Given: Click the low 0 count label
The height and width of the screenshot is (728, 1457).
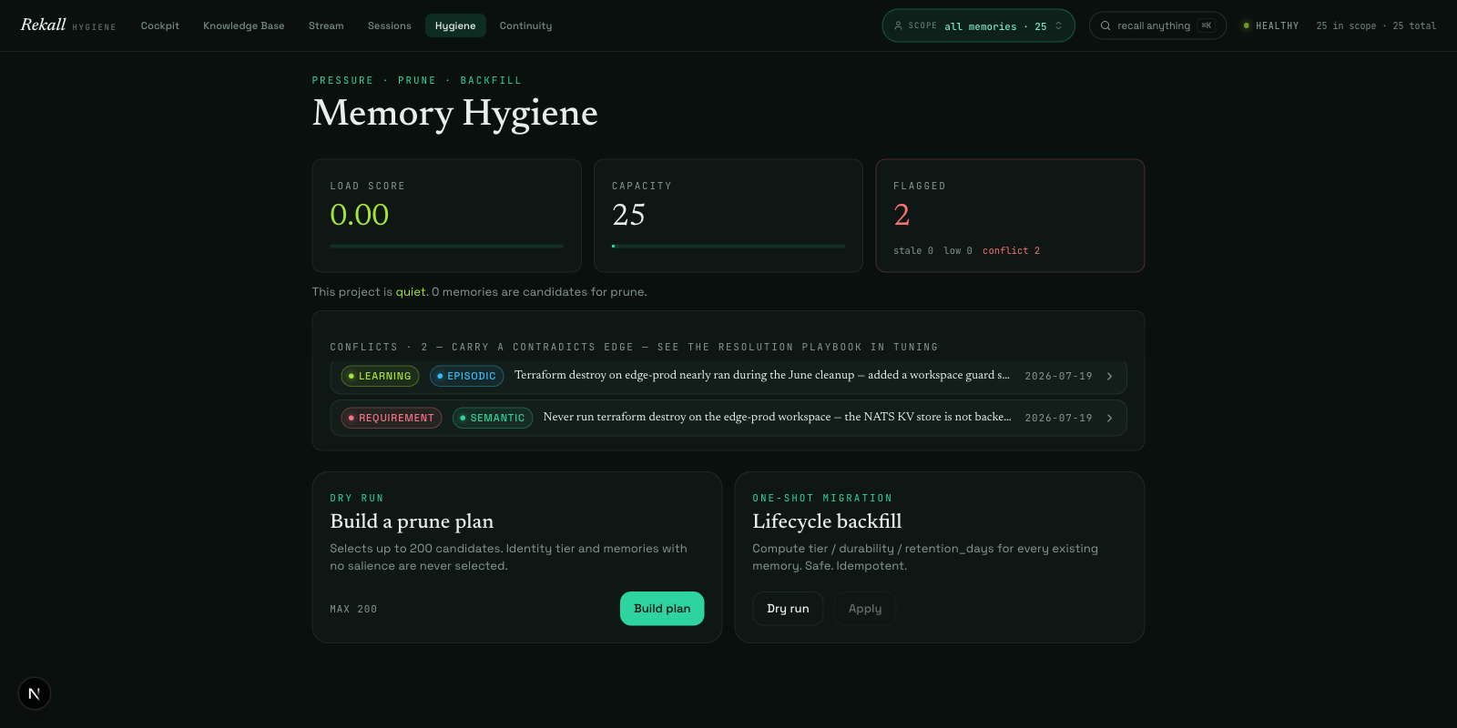Looking at the screenshot, I should click(x=958, y=250).
